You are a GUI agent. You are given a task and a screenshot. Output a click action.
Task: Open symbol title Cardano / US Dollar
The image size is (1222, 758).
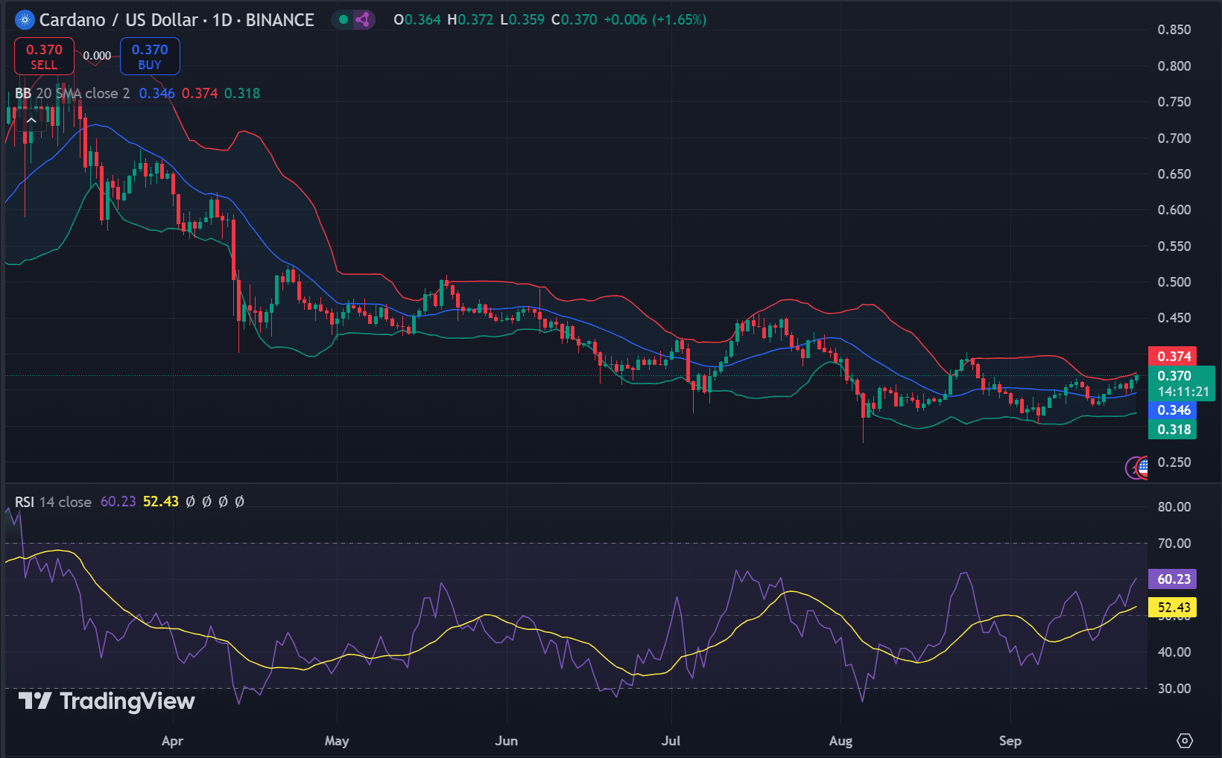pyautogui.click(x=118, y=20)
